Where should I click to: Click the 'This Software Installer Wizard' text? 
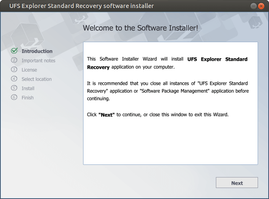click(122, 59)
